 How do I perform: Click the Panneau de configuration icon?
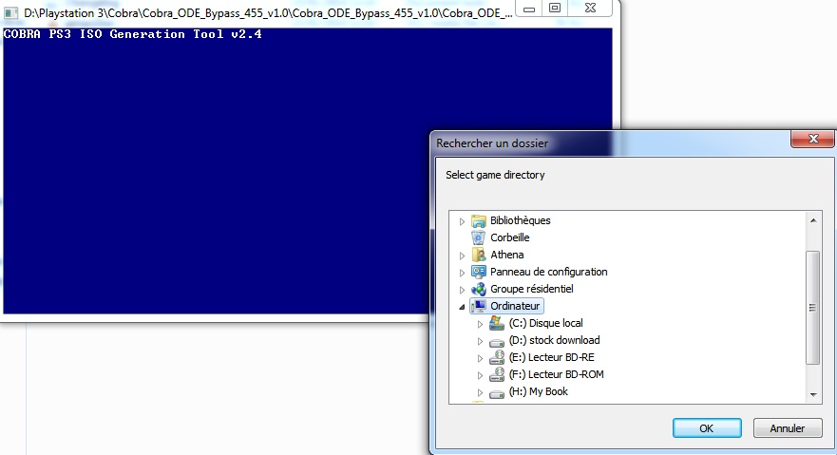(479, 272)
